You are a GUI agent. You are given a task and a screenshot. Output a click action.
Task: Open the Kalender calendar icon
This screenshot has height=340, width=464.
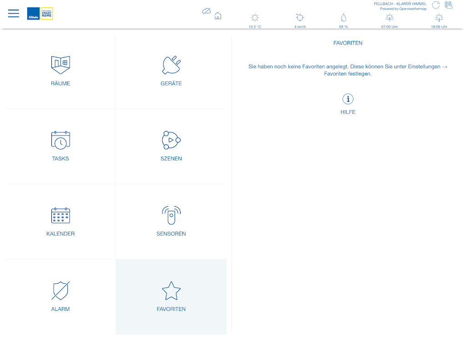(61, 215)
